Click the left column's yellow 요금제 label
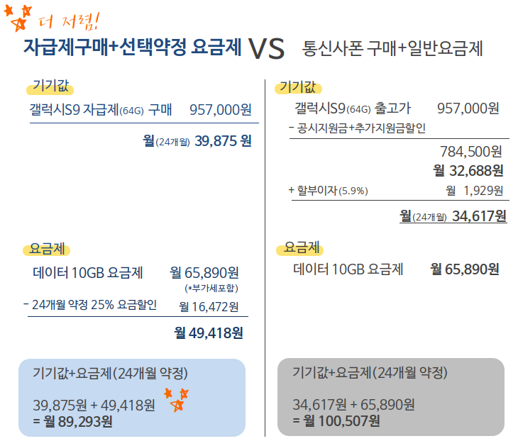This screenshot has width=518, height=441. pyautogui.click(x=47, y=249)
